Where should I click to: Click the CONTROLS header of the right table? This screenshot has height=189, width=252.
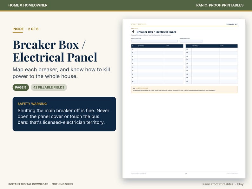click(x=195, y=46)
